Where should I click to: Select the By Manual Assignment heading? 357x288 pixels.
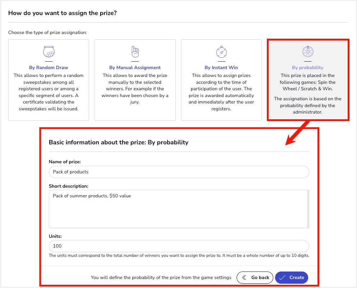click(135, 67)
